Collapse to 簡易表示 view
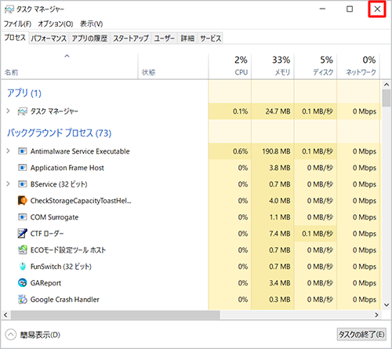The height and width of the screenshot is (349, 392). 32,335
